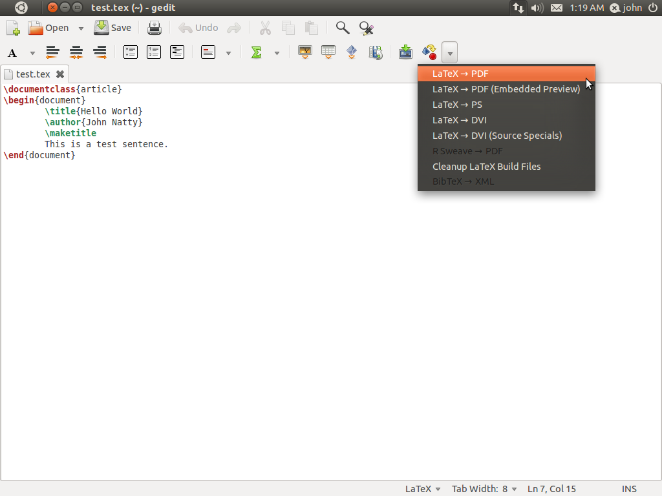Open the font selection tool

coord(12,52)
